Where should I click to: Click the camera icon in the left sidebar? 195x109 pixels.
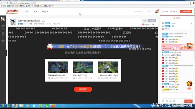[x=3, y=26]
